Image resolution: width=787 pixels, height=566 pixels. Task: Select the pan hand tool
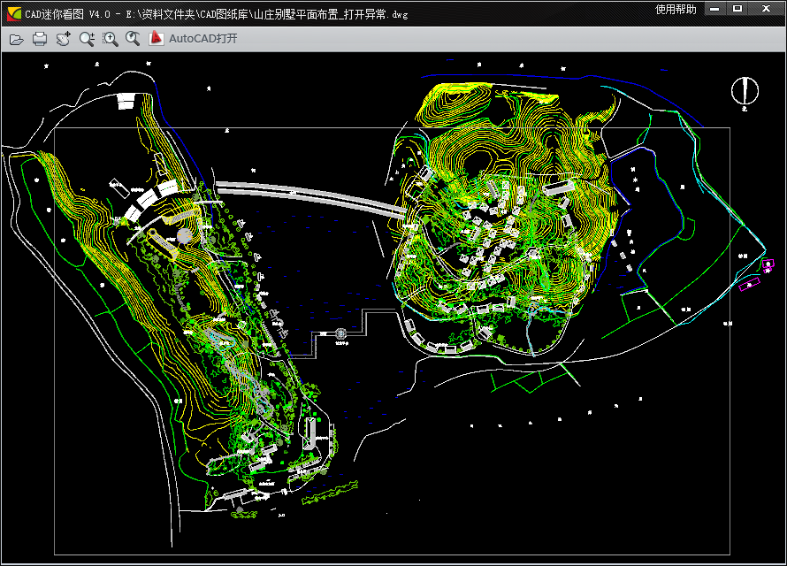tap(63, 39)
